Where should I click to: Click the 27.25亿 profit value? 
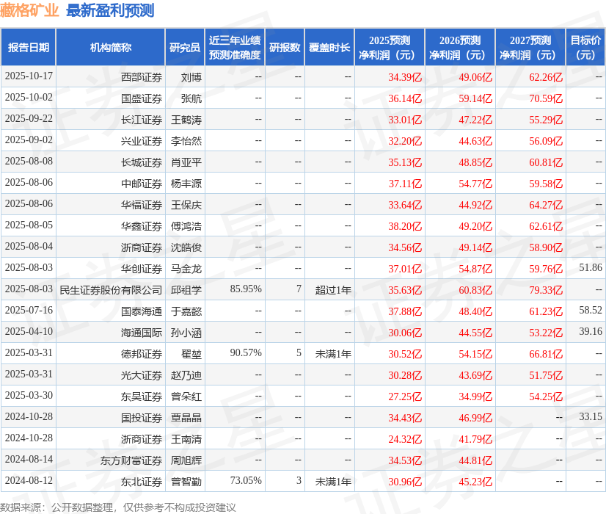tap(405, 397)
